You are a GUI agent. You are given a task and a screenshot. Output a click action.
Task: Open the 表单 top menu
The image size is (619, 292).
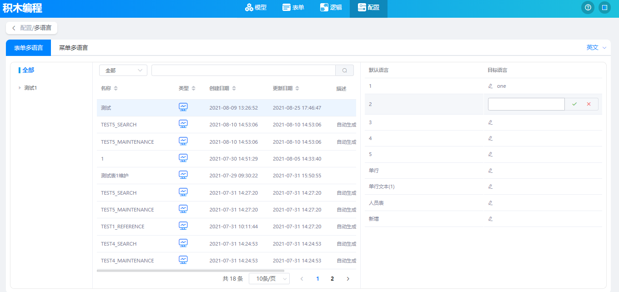(x=293, y=7)
